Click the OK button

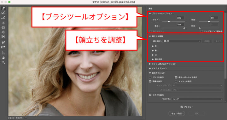[197, 113]
